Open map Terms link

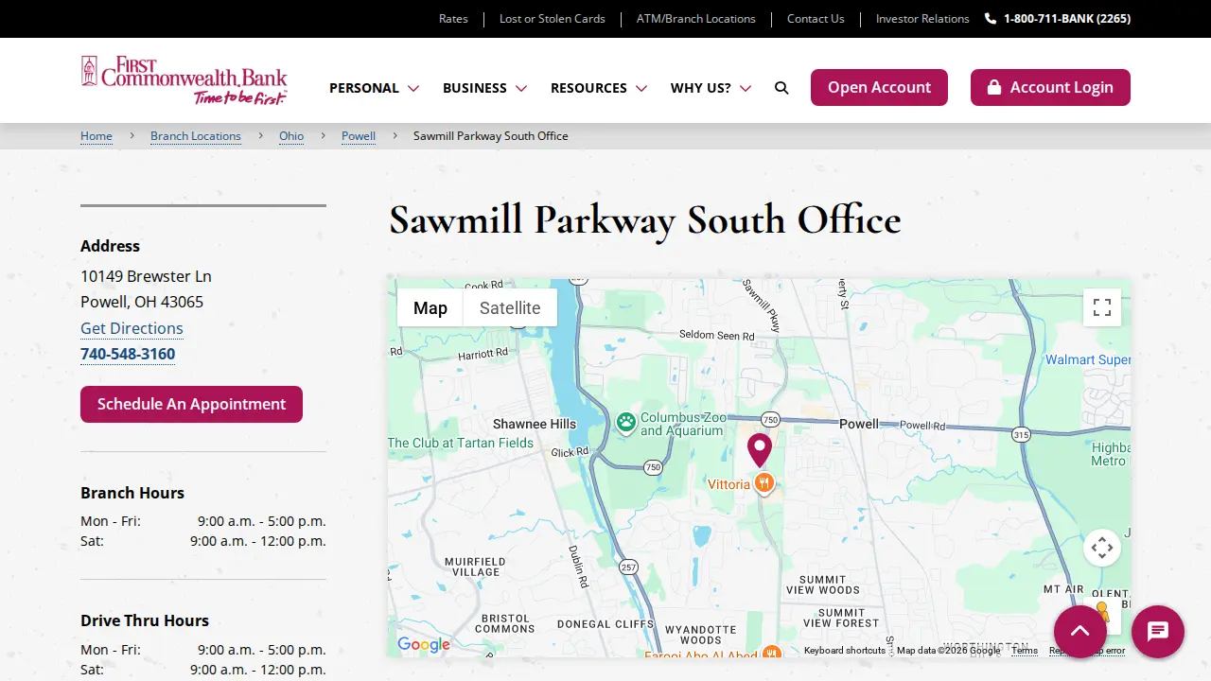coord(1025,650)
